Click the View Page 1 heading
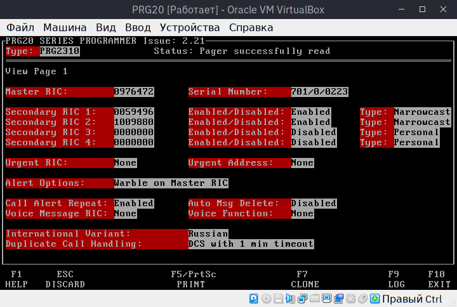Viewport: 457px width, 307px height. pos(36,72)
